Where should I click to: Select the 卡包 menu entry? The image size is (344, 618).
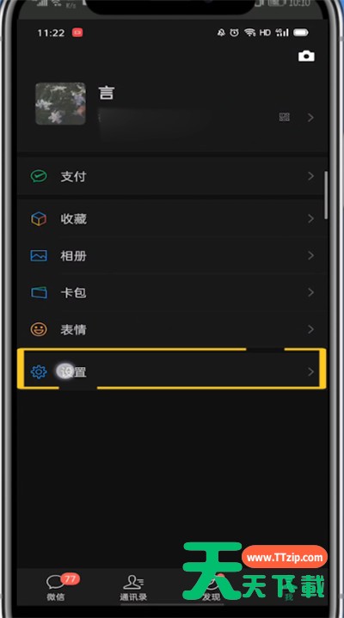172,292
